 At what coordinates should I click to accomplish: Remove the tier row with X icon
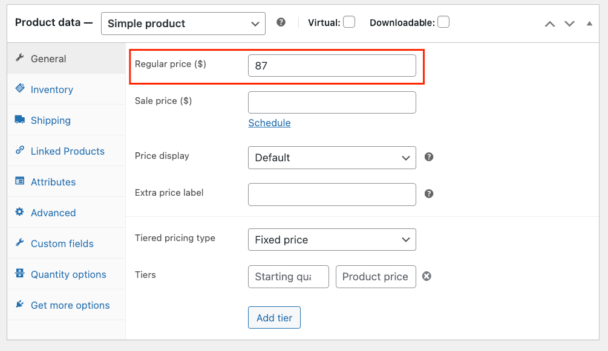pyautogui.click(x=427, y=276)
